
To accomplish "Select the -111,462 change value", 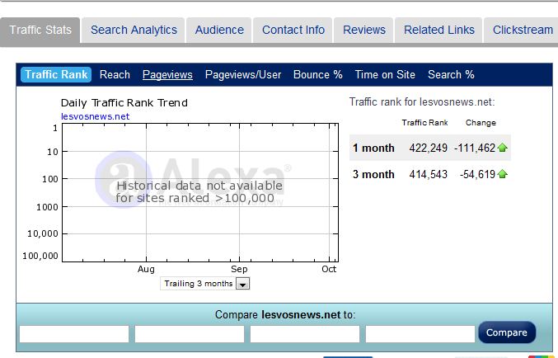I will pyautogui.click(x=475, y=148).
